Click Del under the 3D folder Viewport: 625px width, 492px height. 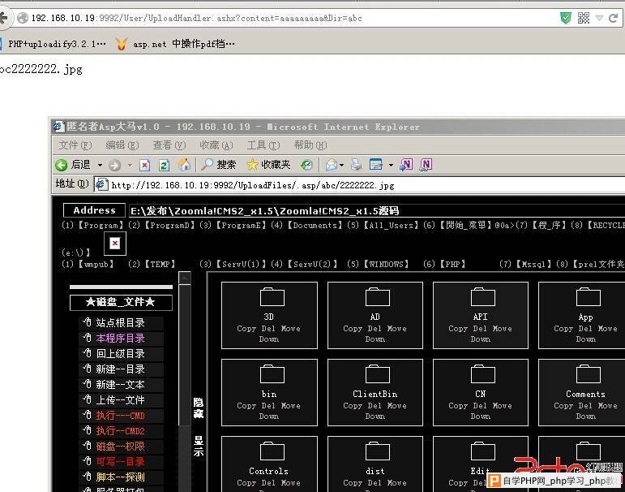[268, 328]
